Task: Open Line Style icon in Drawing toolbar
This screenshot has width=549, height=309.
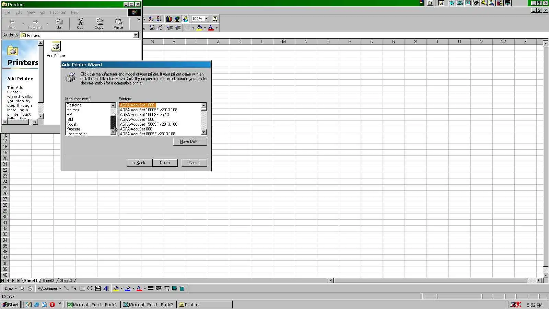Action: (151, 288)
